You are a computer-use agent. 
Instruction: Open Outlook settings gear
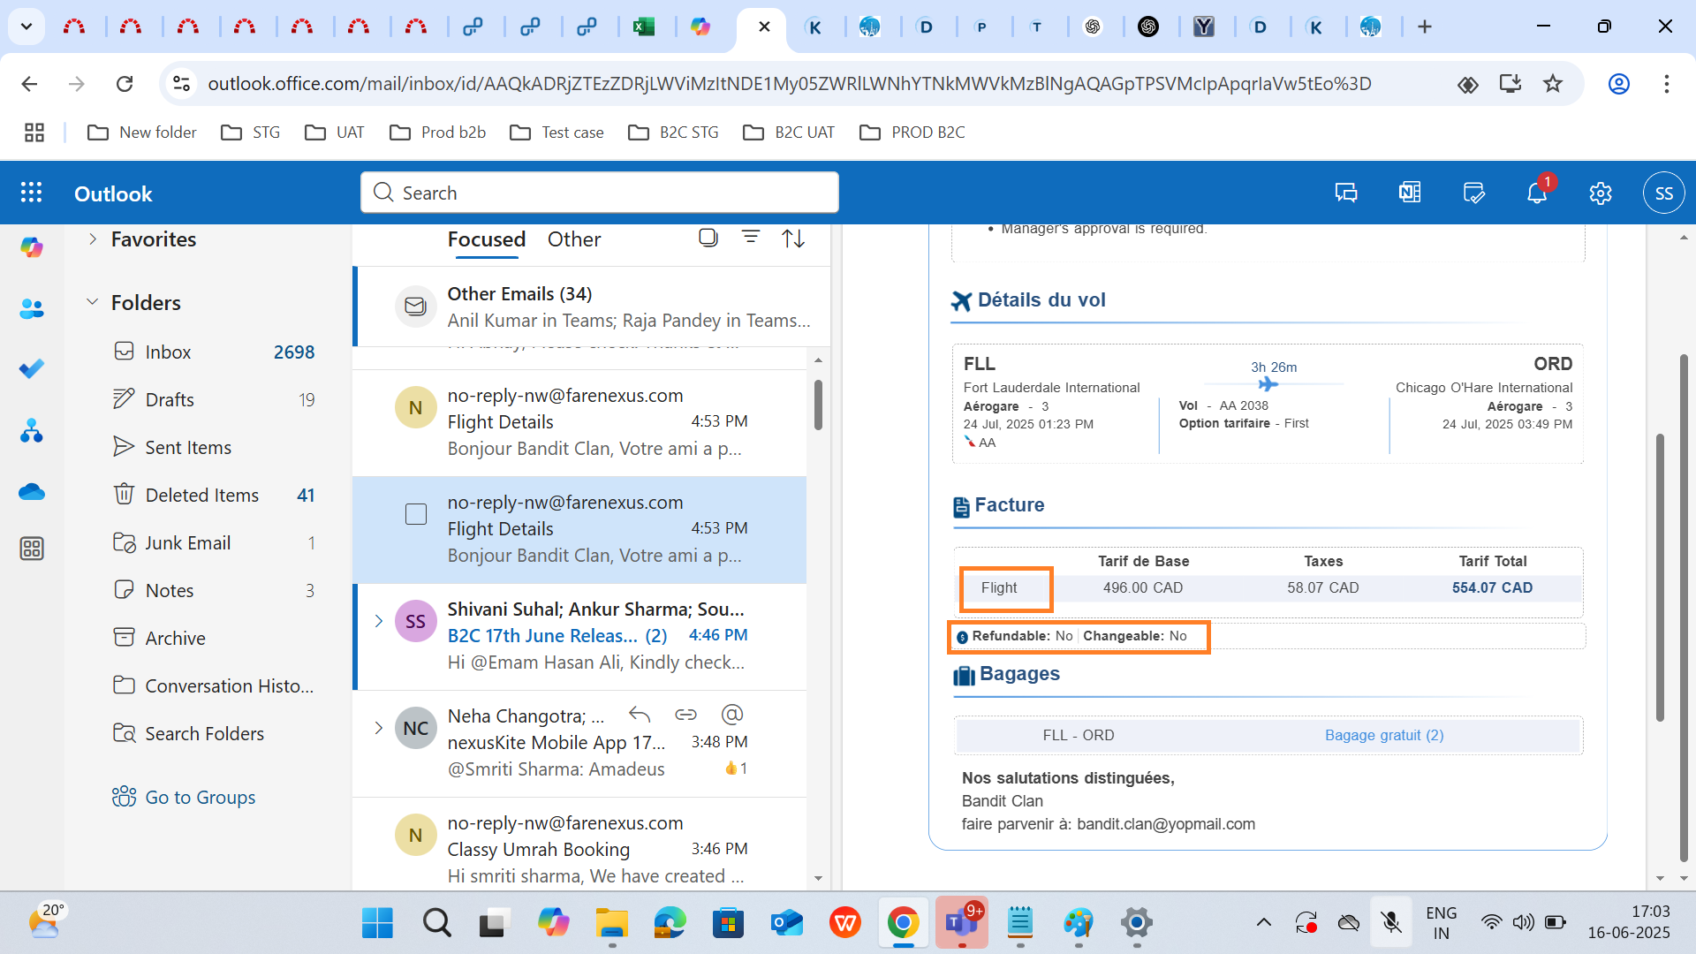click(1601, 193)
